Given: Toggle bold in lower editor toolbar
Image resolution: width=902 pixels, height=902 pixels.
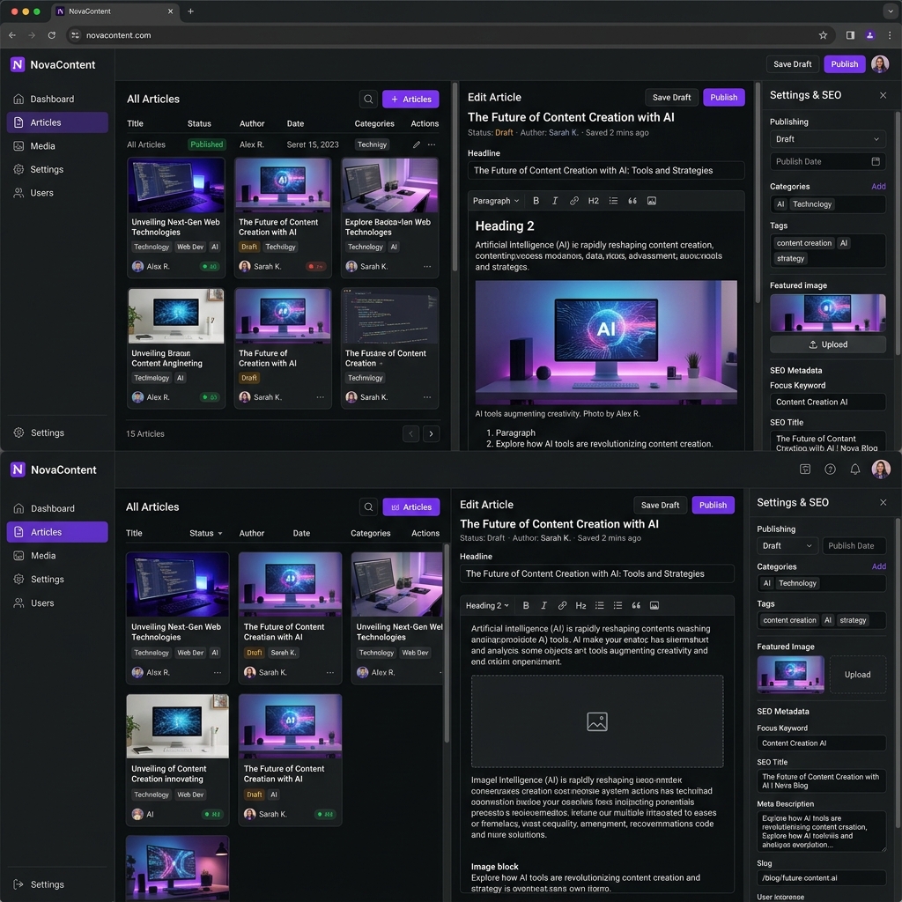Looking at the screenshot, I should click(x=525, y=605).
